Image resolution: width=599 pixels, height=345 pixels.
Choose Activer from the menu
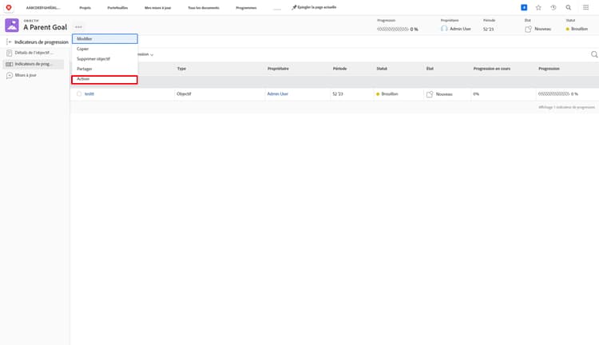click(x=105, y=79)
